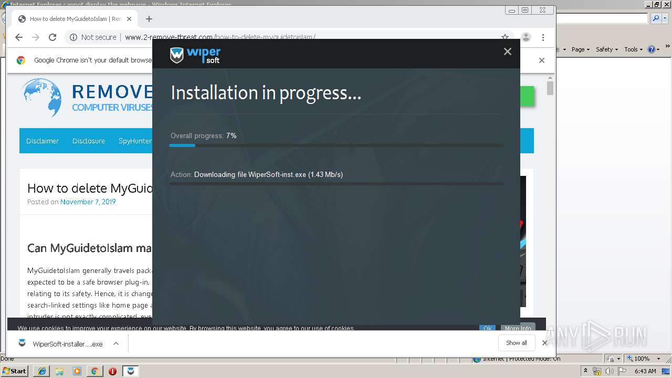
Task: Switch to the WiperSoft taskbar item
Action: pos(131,371)
